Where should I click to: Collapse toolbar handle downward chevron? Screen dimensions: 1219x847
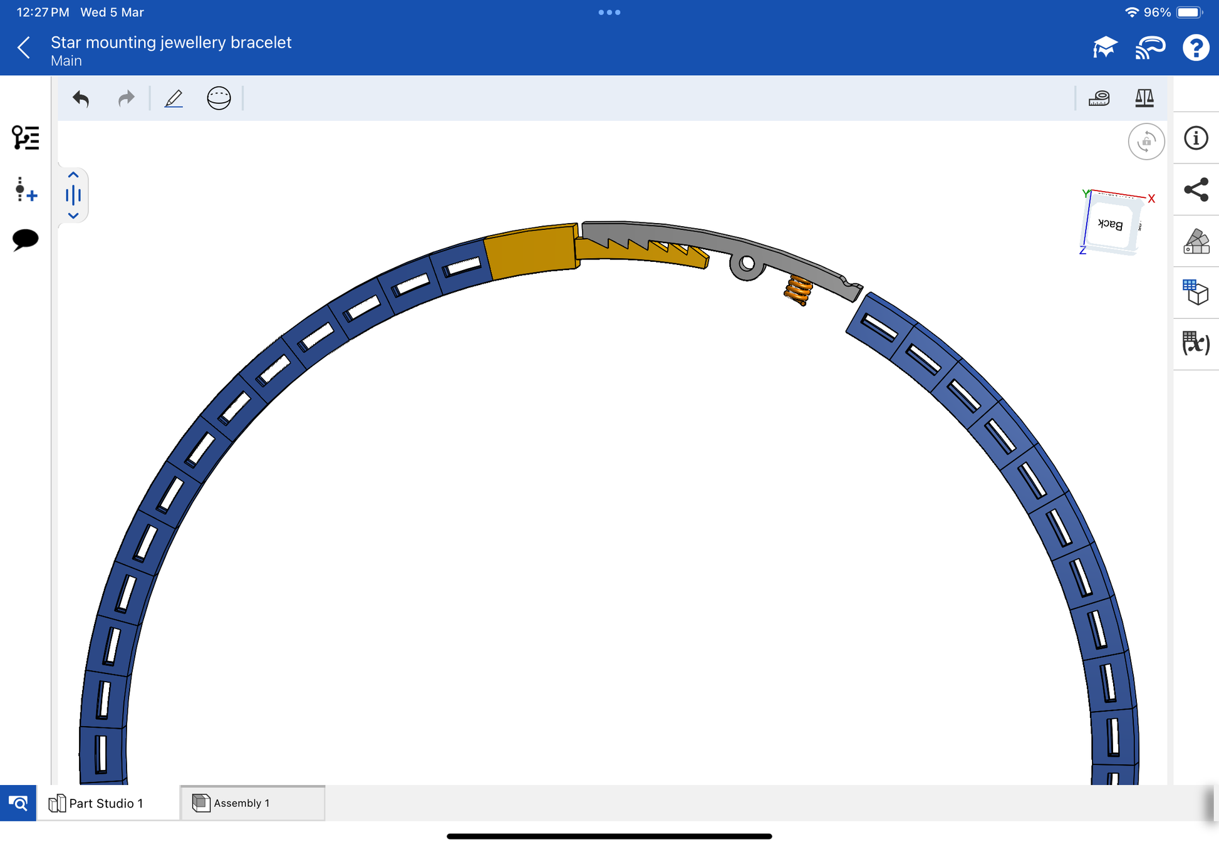73,216
